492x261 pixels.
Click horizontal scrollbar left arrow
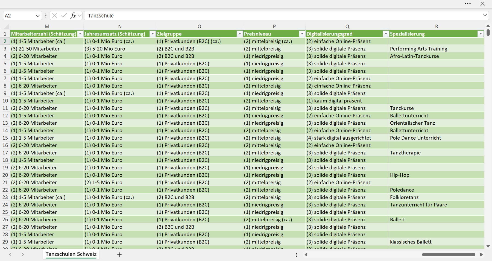(x=306, y=255)
